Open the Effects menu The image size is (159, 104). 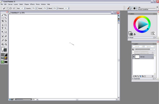coord(32,4)
